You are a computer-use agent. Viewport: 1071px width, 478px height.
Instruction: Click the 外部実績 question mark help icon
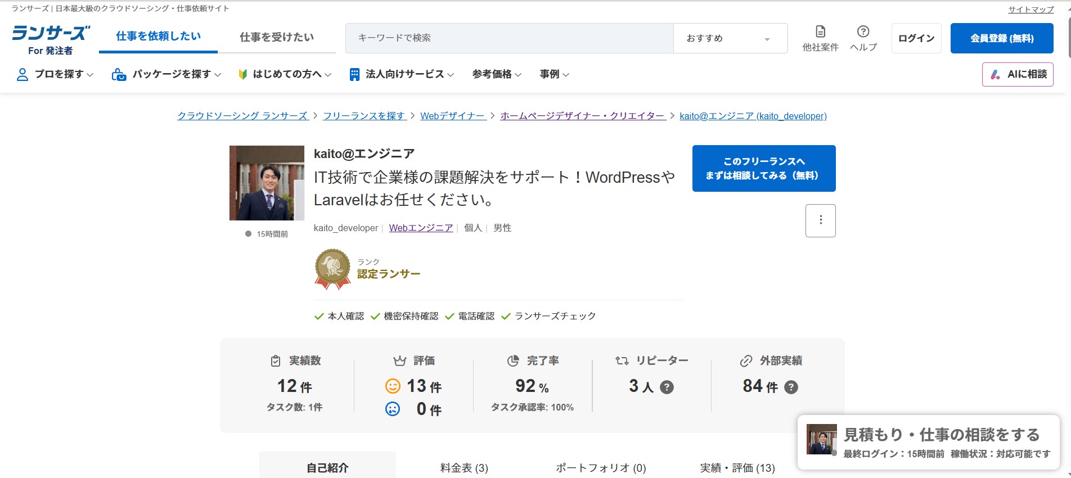pos(791,387)
